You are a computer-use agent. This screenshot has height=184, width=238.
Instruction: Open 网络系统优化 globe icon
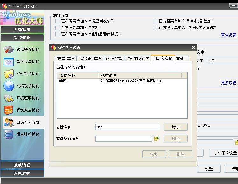click(9, 86)
